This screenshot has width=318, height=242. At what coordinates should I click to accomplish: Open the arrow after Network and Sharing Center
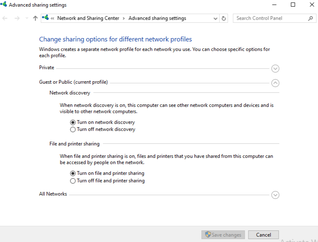(124, 19)
